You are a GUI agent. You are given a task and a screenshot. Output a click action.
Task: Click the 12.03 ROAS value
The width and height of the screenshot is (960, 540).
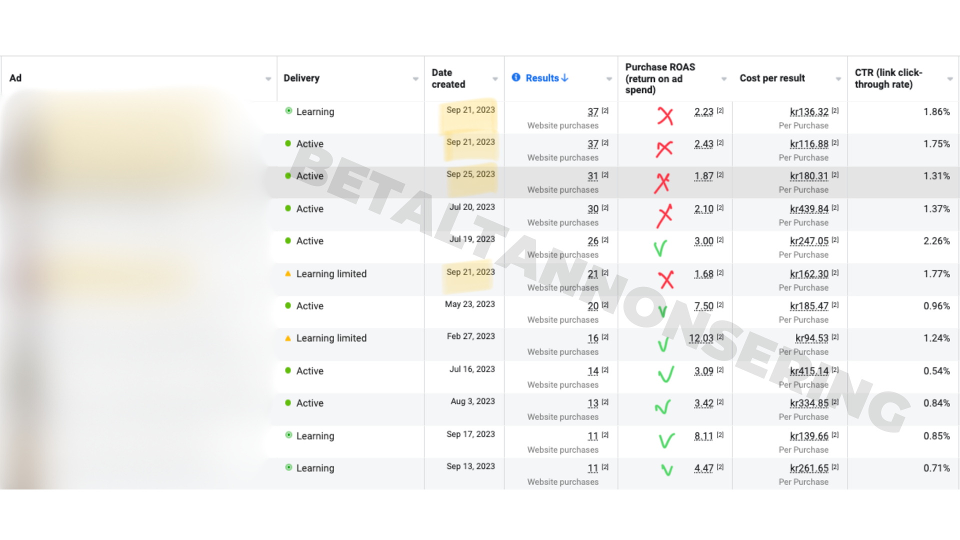tap(701, 338)
